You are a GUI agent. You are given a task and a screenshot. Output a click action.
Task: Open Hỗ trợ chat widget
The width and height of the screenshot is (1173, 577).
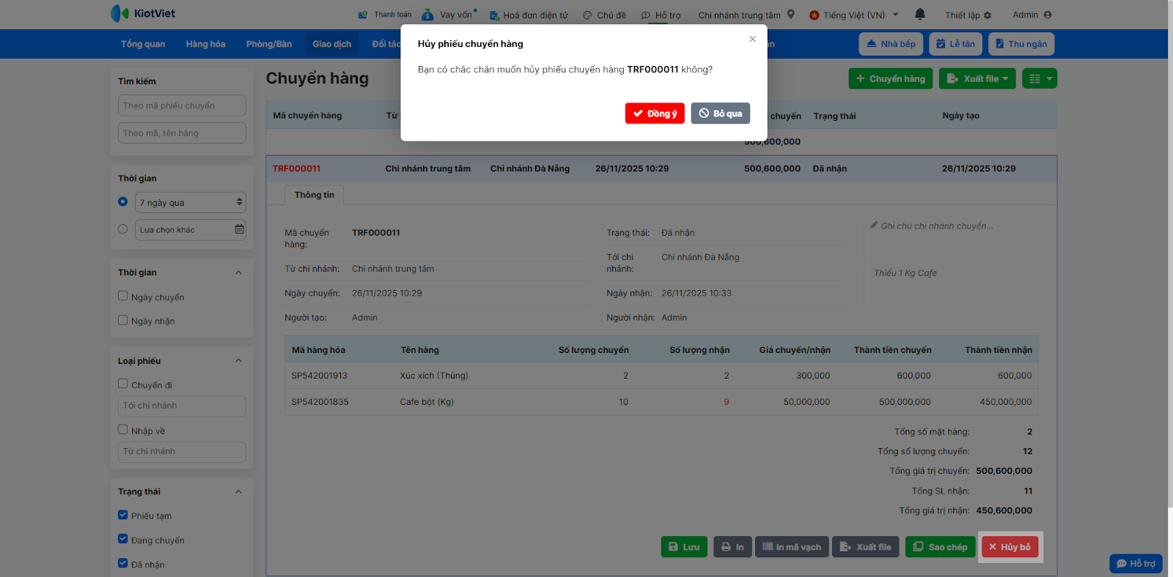click(x=1136, y=563)
